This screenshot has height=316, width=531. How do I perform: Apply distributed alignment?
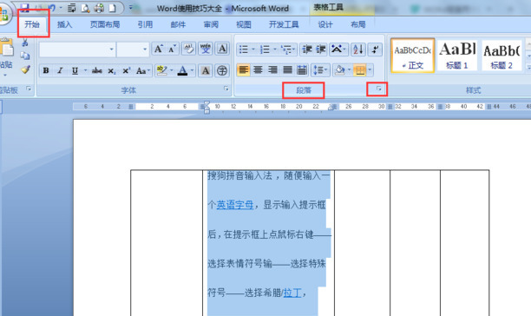point(302,70)
